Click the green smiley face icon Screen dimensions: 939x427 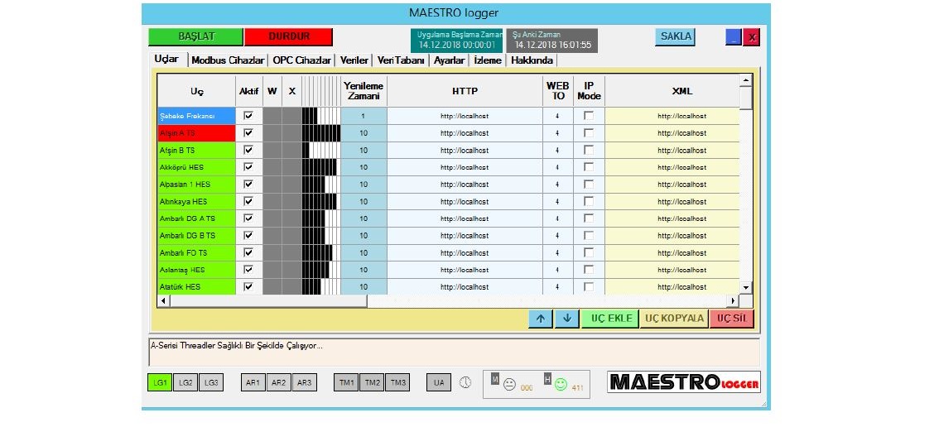561,385
